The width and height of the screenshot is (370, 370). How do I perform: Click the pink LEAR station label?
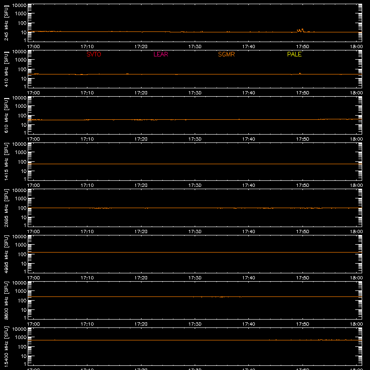[x=160, y=54]
